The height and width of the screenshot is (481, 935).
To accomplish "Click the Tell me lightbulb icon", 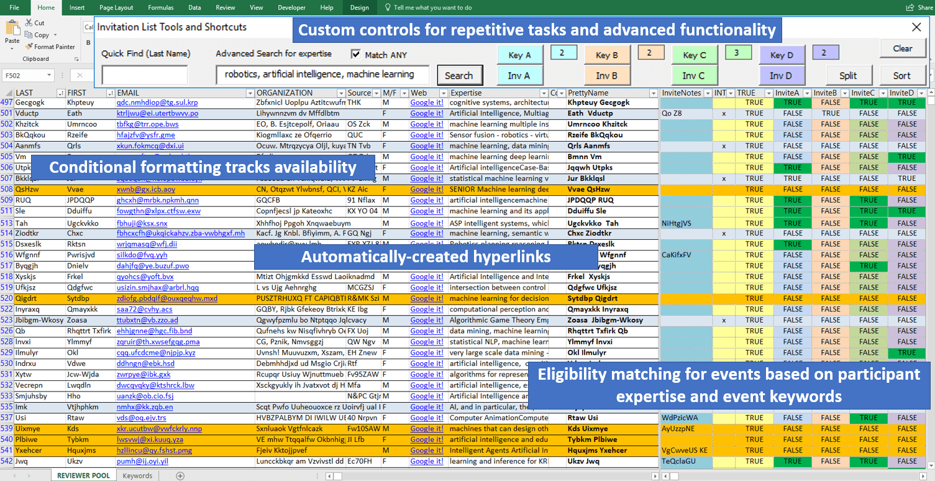I will (388, 7).
